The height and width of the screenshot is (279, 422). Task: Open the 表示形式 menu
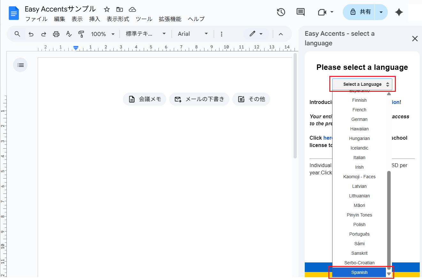(118, 19)
